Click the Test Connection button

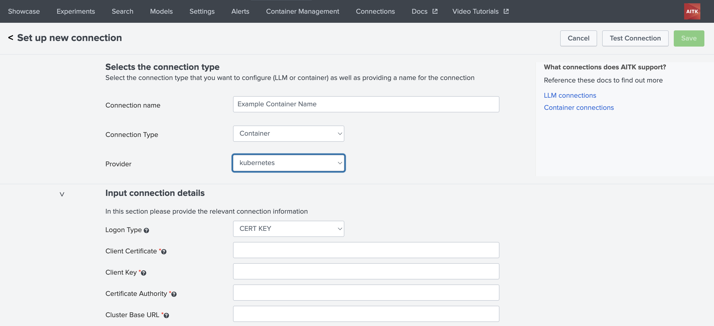[635, 38]
